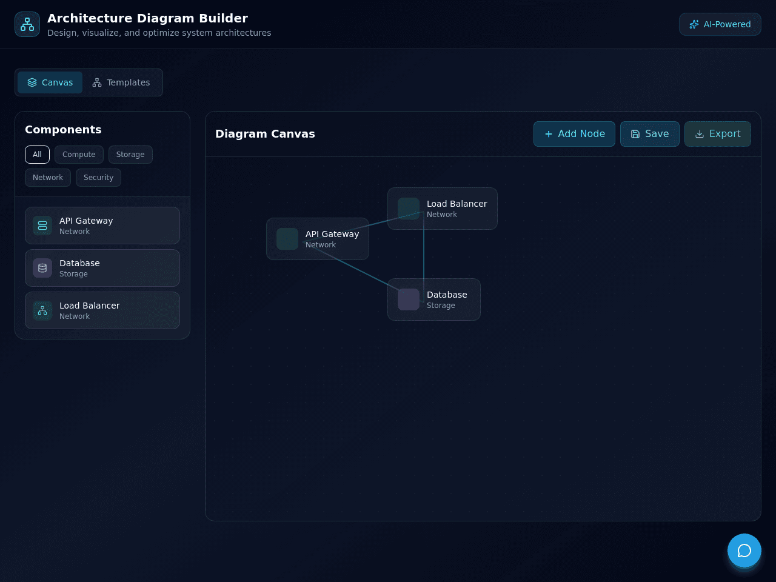Filter components by Compute
The height and width of the screenshot is (582, 776).
pos(79,155)
